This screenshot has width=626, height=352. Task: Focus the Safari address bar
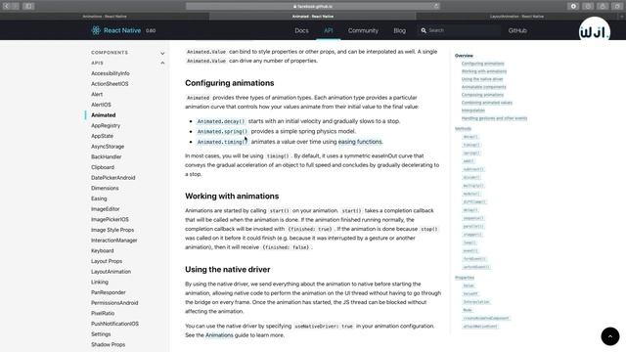313,6
